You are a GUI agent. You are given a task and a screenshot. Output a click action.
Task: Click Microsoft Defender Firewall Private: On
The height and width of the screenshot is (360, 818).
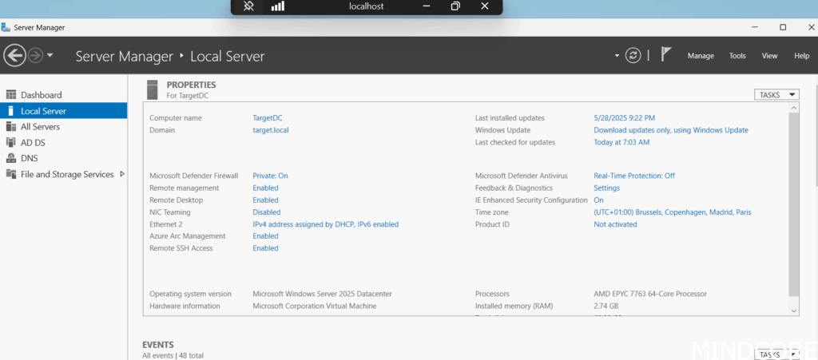pyautogui.click(x=270, y=176)
